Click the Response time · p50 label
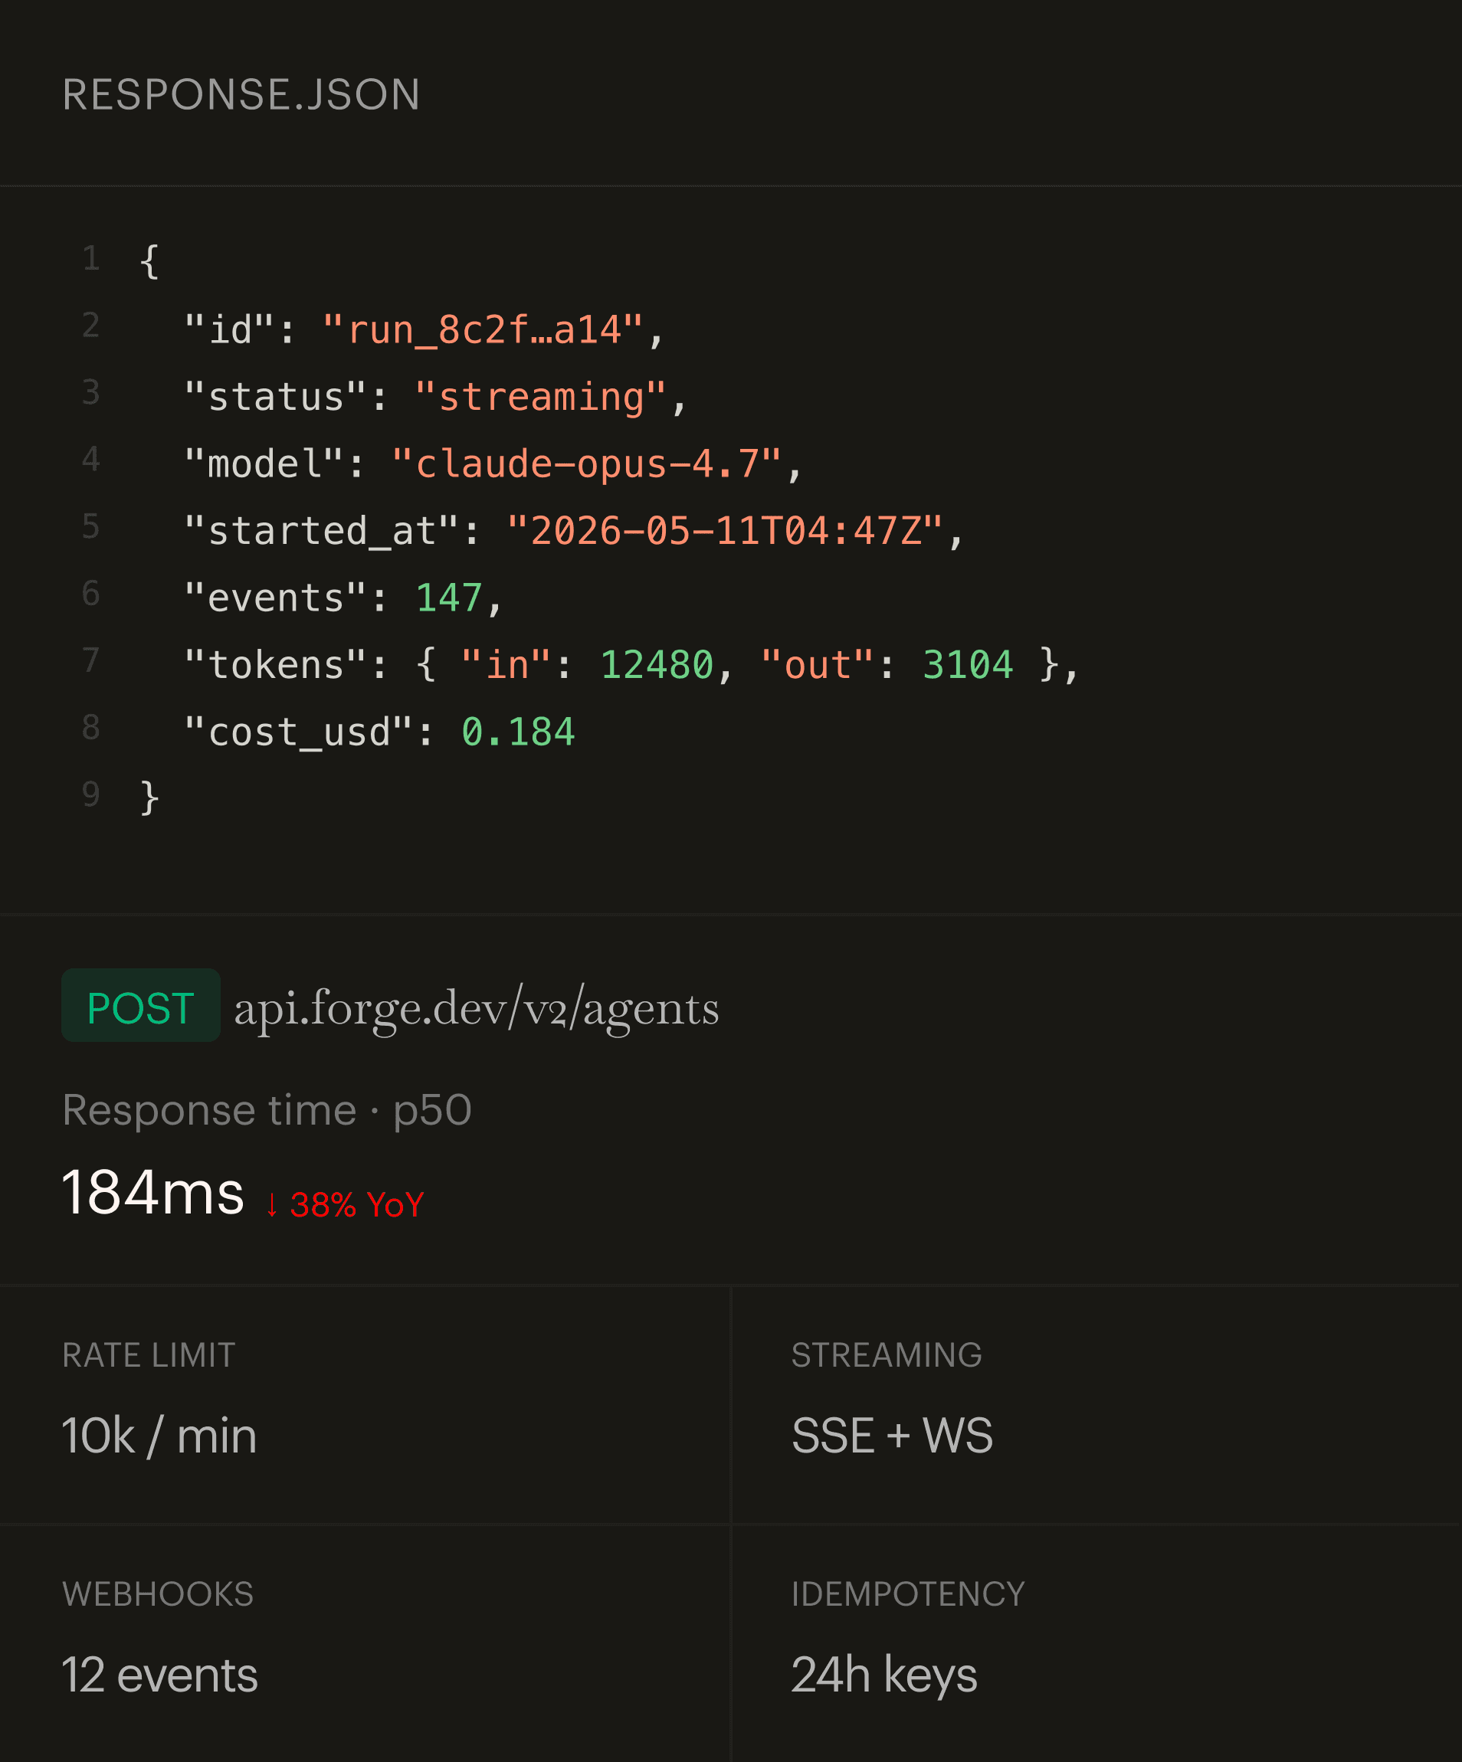Screen dimensions: 1462x1762 267,1110
